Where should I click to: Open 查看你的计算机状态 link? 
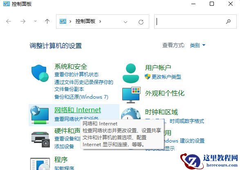tap(76, 75)
